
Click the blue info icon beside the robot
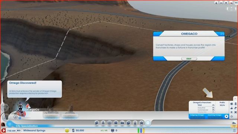click(x=20, y=118)
